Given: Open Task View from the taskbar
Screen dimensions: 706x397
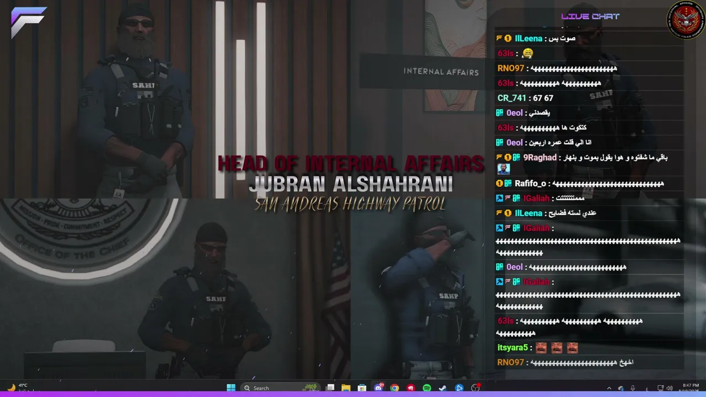Looking at the screenshot, I should point(330,388).
